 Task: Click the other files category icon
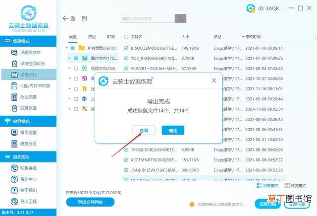tap(85, 109)
